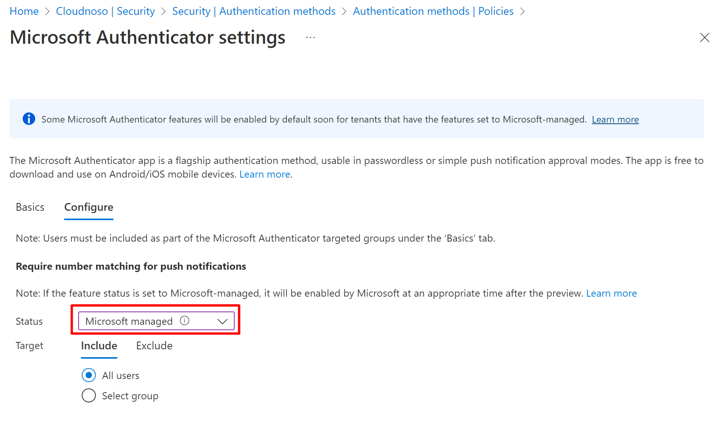The width and height of the screenshot is (718, 427).
Task: Click the info icon beside Microsoft managed
Action: click(x=185, y=321)
